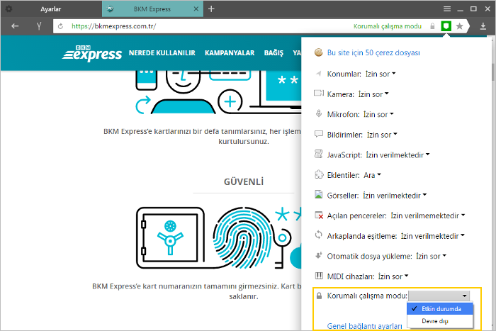Image resolution: width=496 pixels, height=331 pixels.
Task: Click the location arrow icon beside Konumlar
Action: (319, 74)
